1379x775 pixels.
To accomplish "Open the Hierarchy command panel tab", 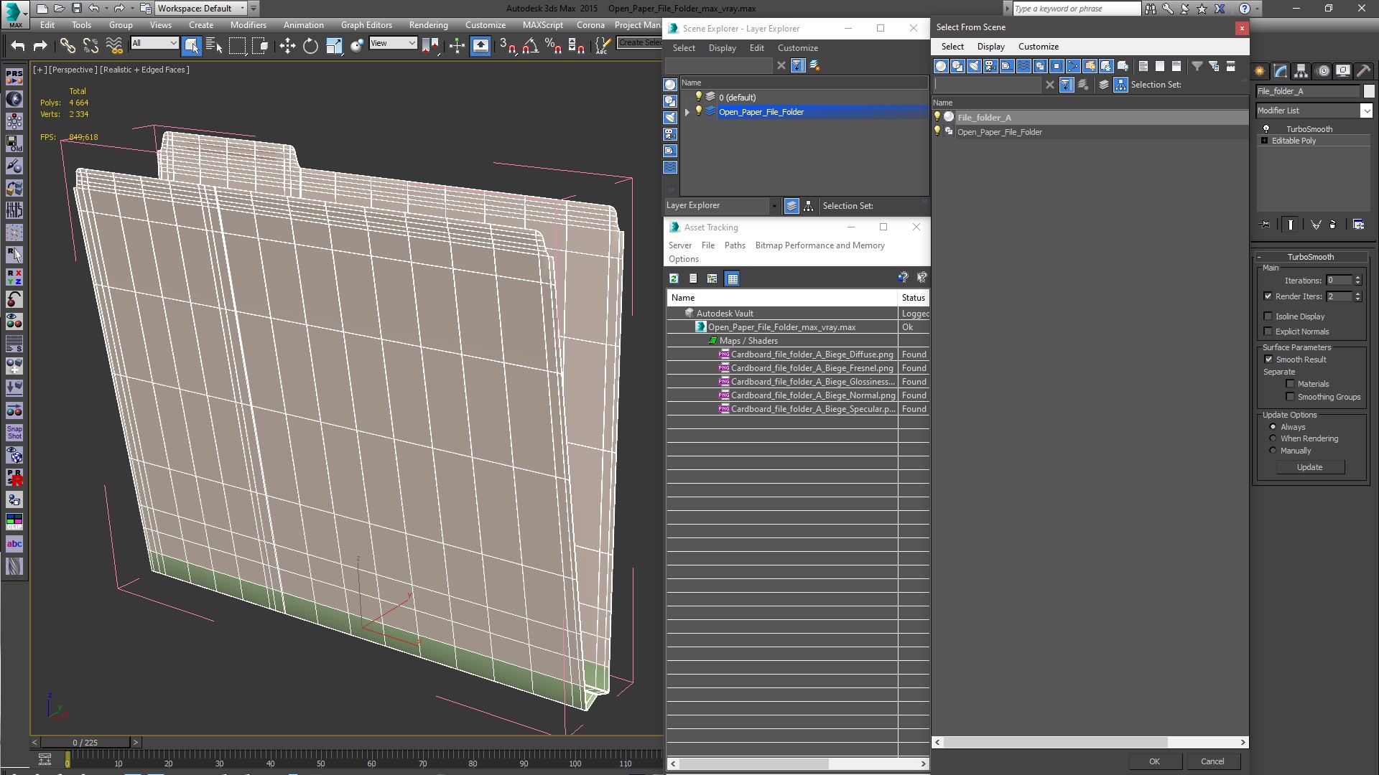I will coord(1301,71).
